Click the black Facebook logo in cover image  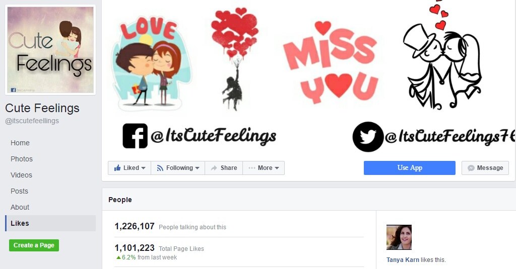pos(135,136)
